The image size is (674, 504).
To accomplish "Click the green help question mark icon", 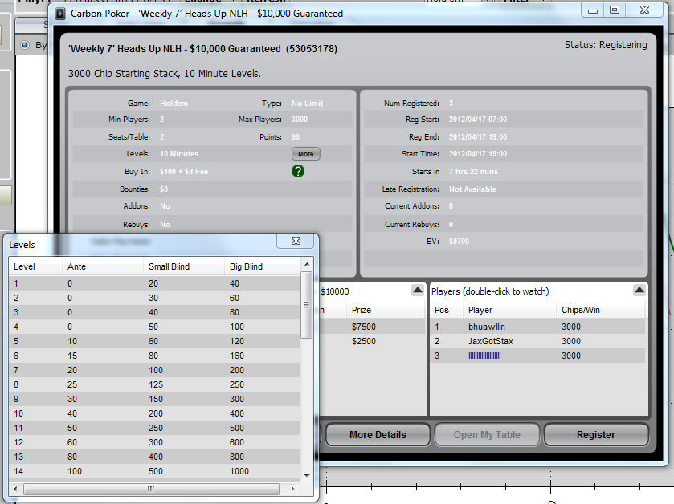I will coord(297,171).
